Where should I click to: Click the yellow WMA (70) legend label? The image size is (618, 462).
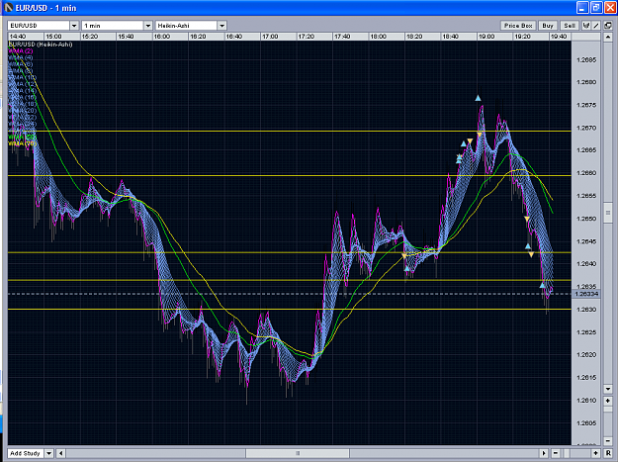pos(22,143)
